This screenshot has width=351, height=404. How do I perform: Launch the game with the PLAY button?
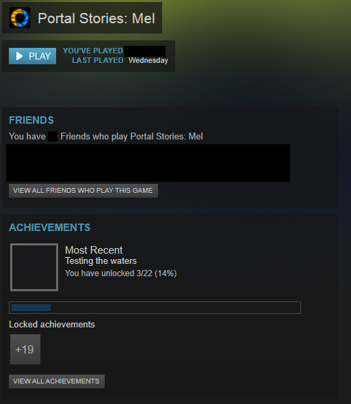(x=32, y=56)
